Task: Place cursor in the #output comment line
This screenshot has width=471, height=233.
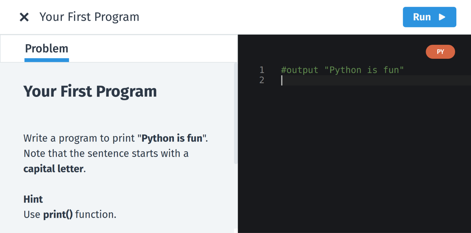Action: 342,70
